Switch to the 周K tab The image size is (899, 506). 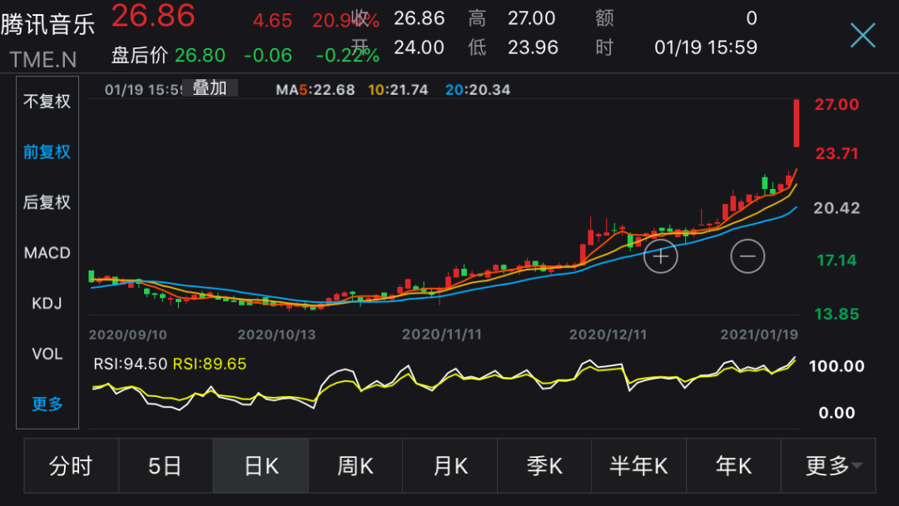355,466
